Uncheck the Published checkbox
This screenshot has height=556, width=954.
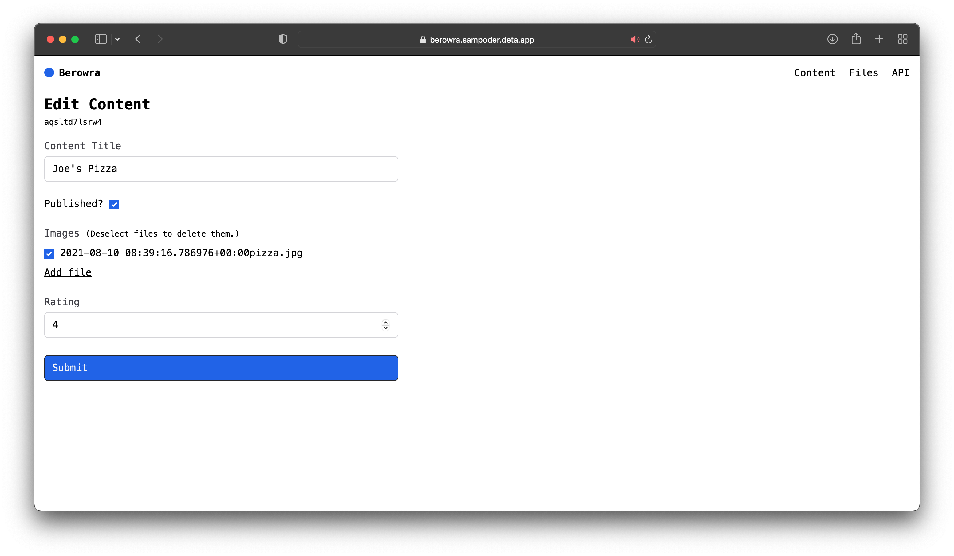[114, 204]
